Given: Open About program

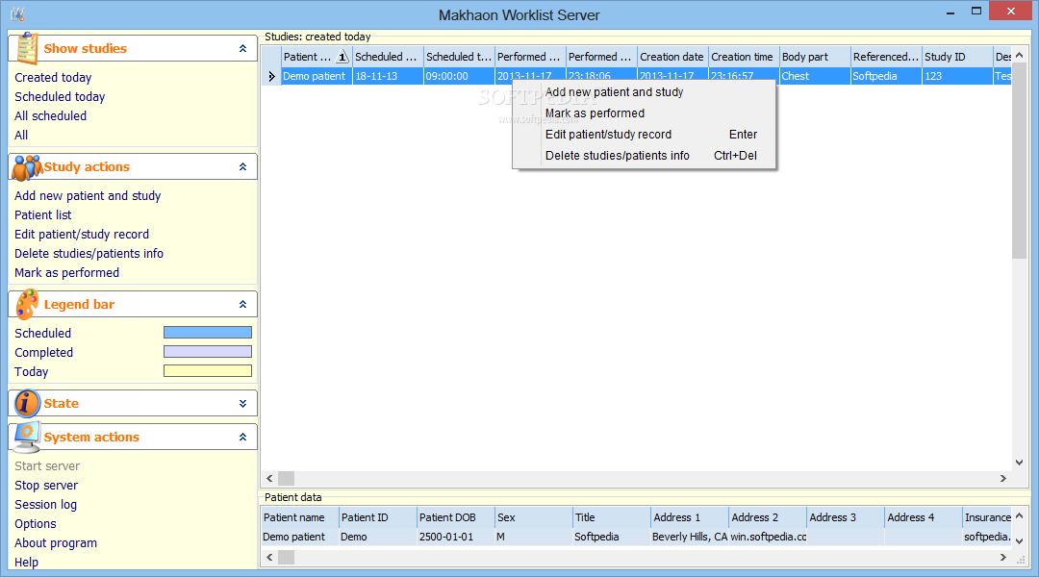Looking at the screenshot, I should (x=56, y=543).
